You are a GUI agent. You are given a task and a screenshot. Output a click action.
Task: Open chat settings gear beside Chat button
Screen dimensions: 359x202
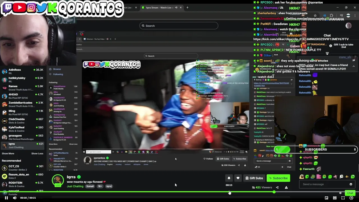pyautogui.click(x=340, y=193)
